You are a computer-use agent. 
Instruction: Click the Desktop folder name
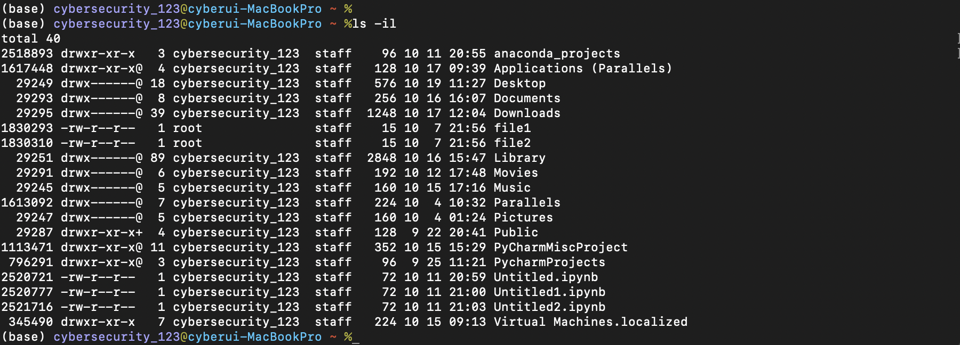click(x=519, y=84)
